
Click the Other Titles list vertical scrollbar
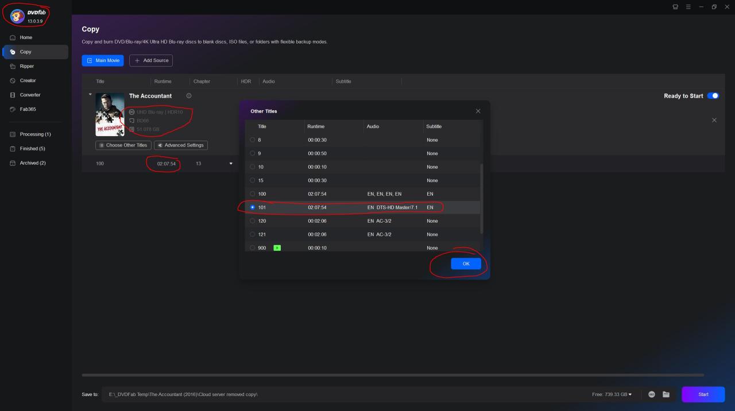tap(481, 198)
